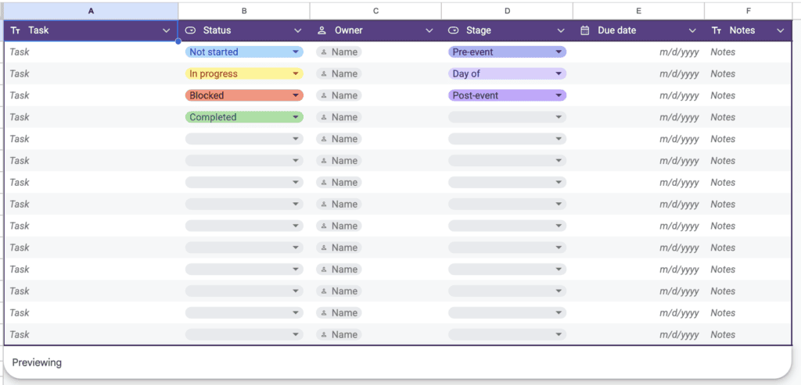Expand the Post-event stage dropdown
The image size is (801, 385).
coord(559,95)
